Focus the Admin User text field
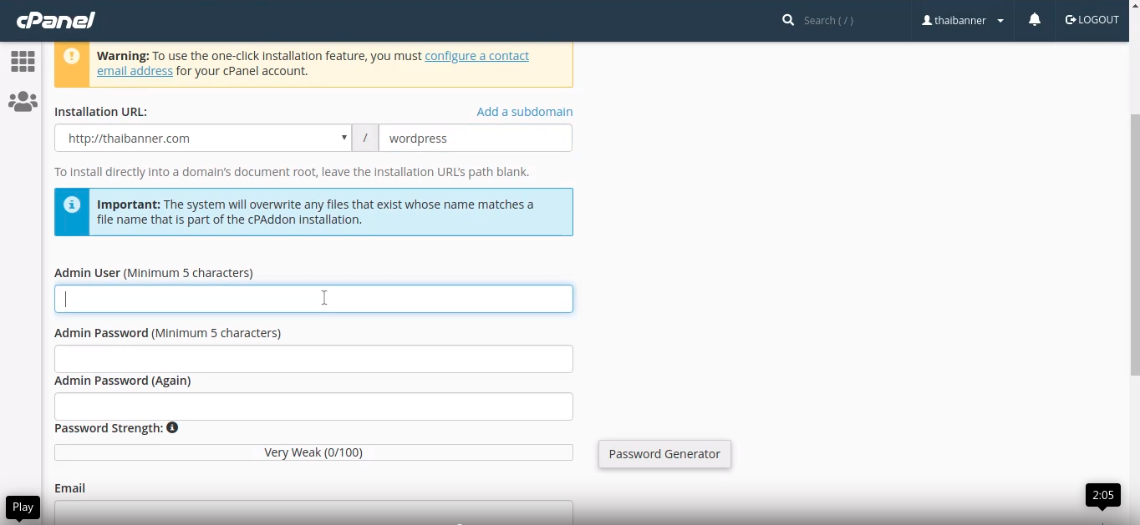The height and width of the screenshot is (525, 1140). [313, 299]
